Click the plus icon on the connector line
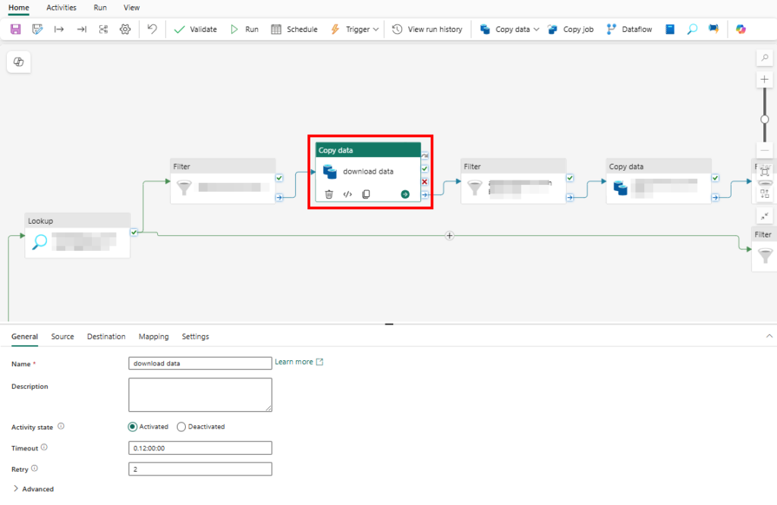The image size is (777, 505). click(x=449, y=236)
